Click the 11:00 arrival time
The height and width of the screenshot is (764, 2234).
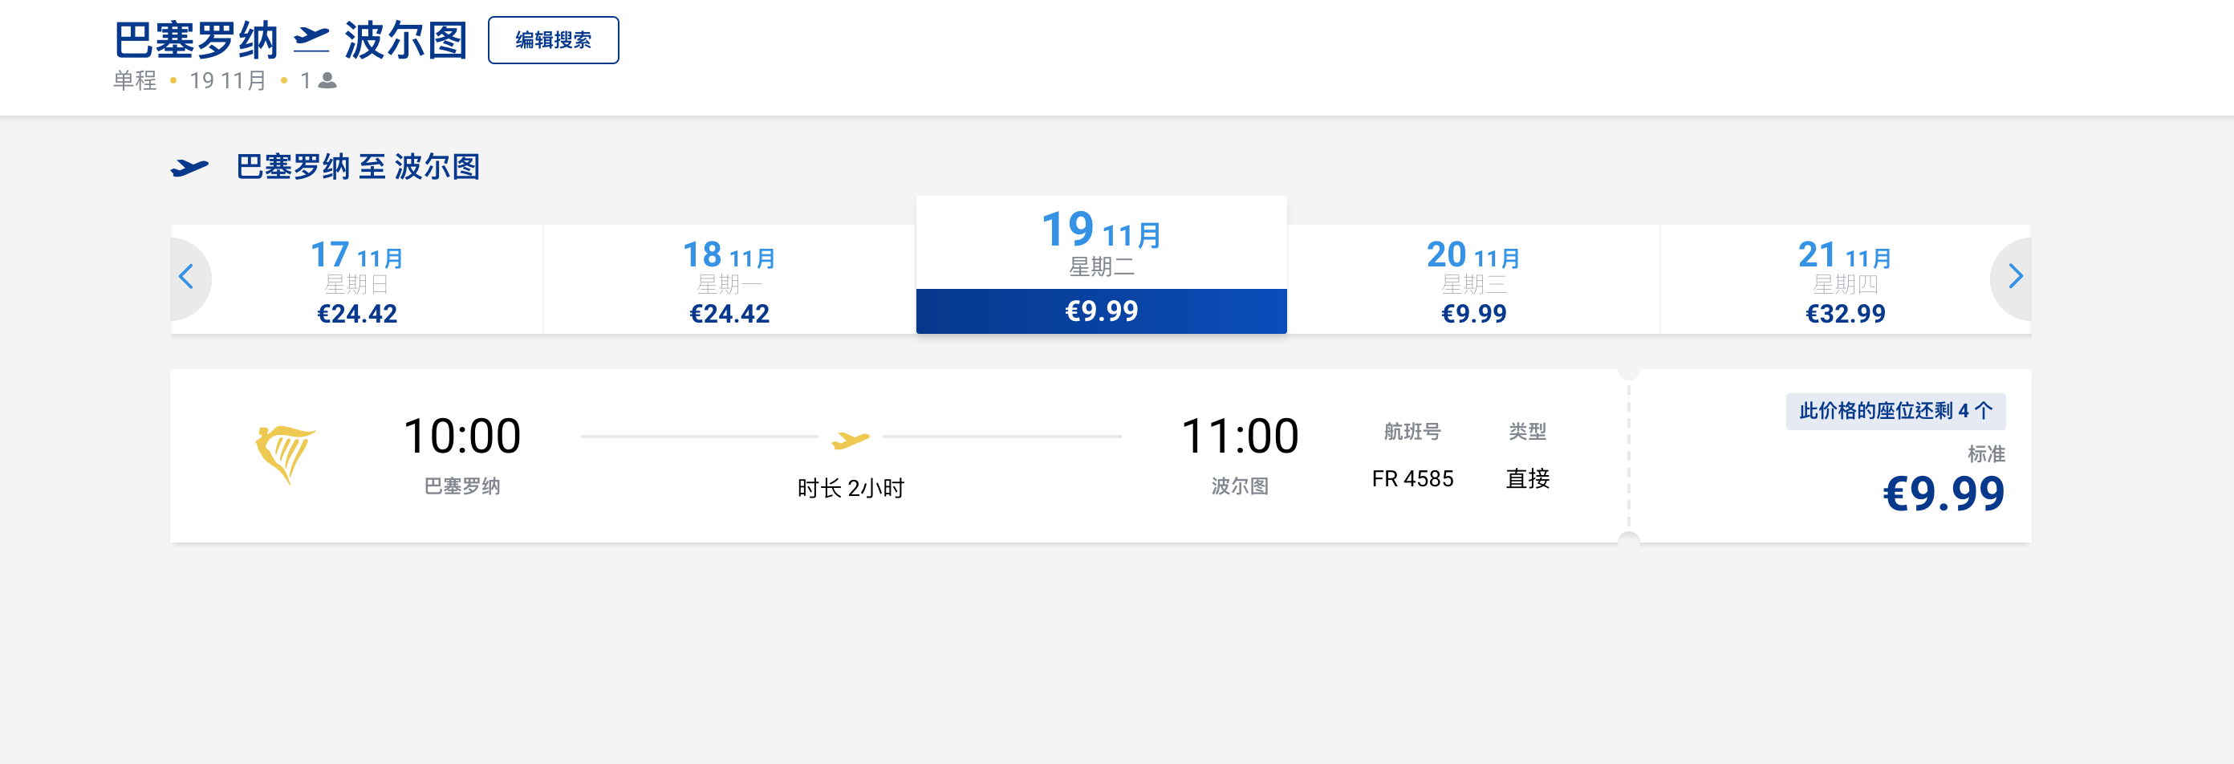[x=1239, y=435]
